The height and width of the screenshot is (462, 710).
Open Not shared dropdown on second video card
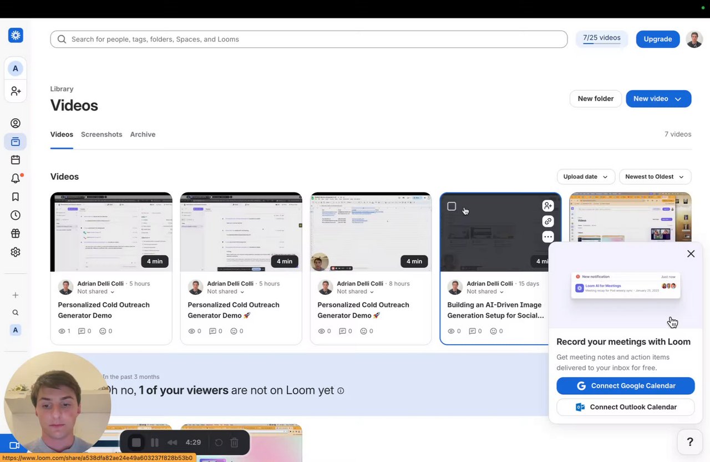pos(227,292)
